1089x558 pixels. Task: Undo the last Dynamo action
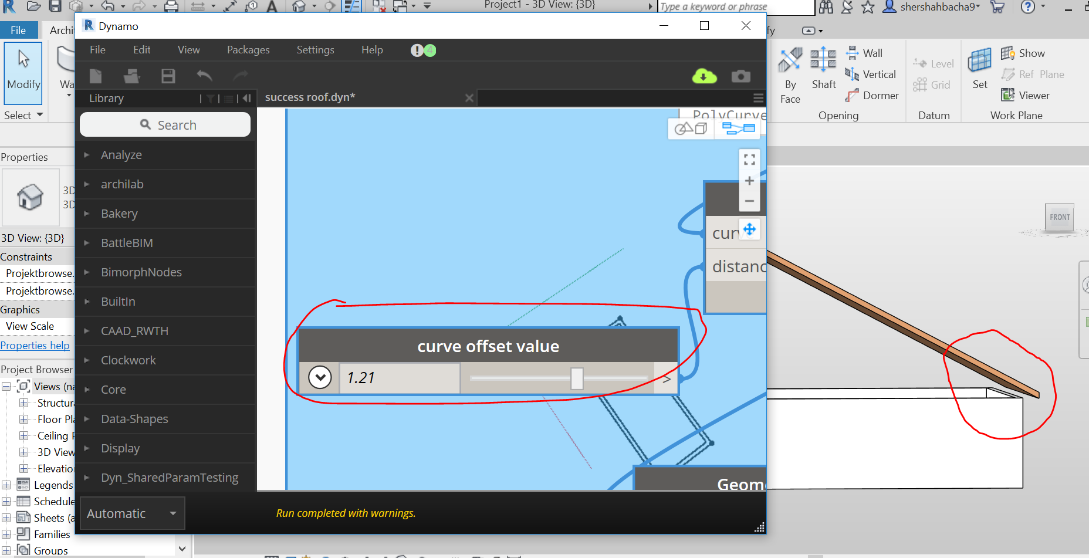click(204, 76)
